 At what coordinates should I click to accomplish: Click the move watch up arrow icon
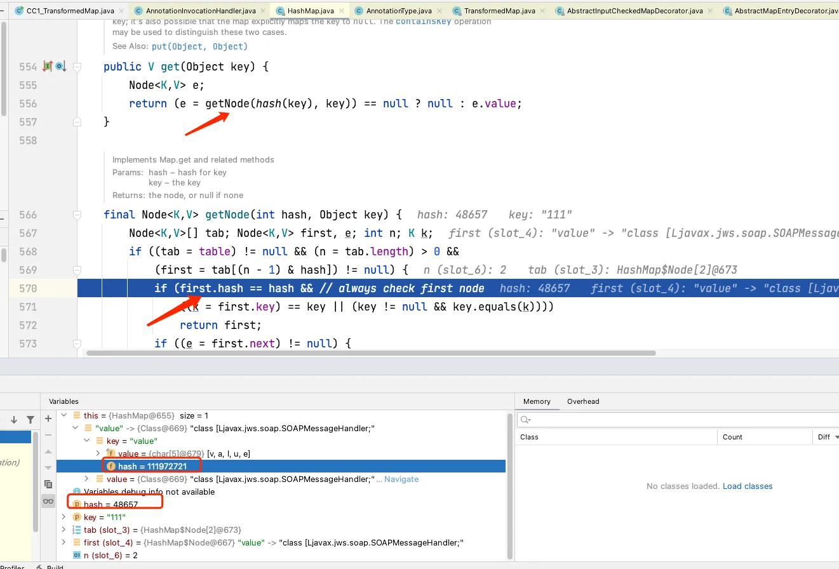48,452
